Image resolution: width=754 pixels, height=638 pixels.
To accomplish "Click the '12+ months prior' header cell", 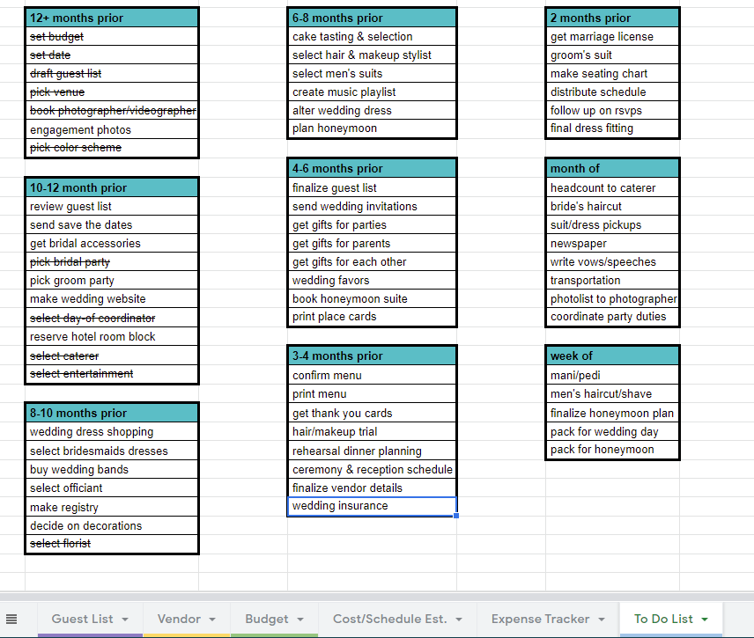I will pyautogui.click(x=112, y=18).
